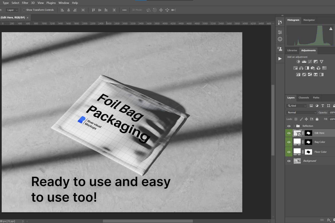Add a Black & White adjustment
Screen dimensions: 335x223
click(307, 68)
